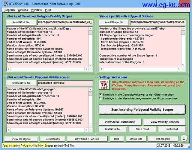Click the NTv2 output file path field
This screenshot has width=192, height=150.
(x=65, y=83)
